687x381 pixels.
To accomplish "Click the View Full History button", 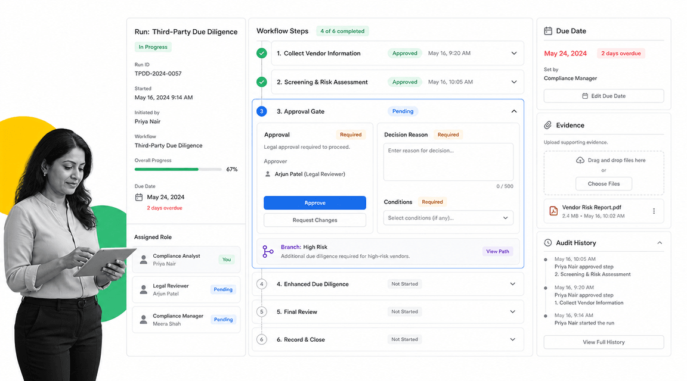I will click(x=604, y=342).
